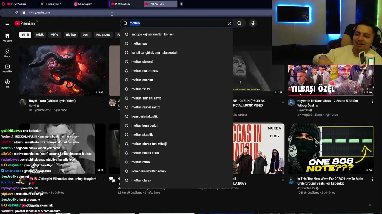Choose suggestion meftun mabel matiz
Viewport: 382px width, 214px height.
tap(176, 107)
